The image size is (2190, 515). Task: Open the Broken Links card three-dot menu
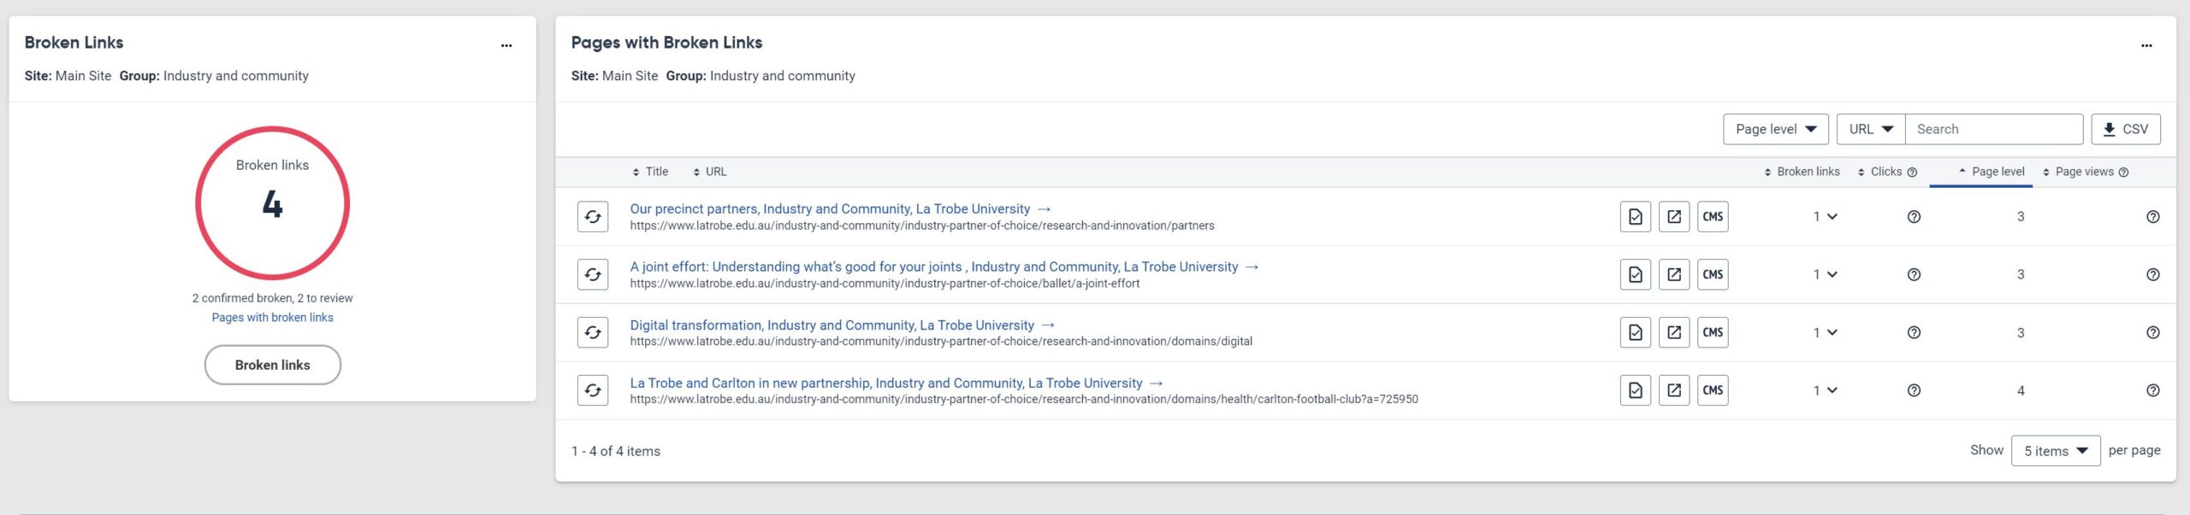coord(506,45)
